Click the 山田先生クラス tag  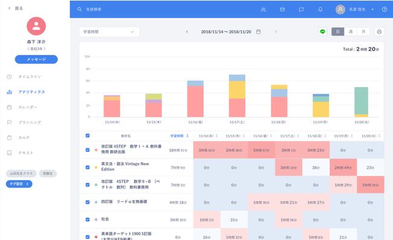(21, 174)
